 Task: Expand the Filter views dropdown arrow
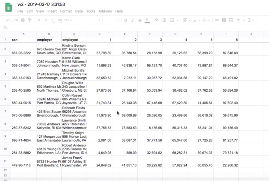coord(244,20)
